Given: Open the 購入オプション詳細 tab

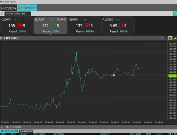Looking at the screenshot, I should point(9,131).
